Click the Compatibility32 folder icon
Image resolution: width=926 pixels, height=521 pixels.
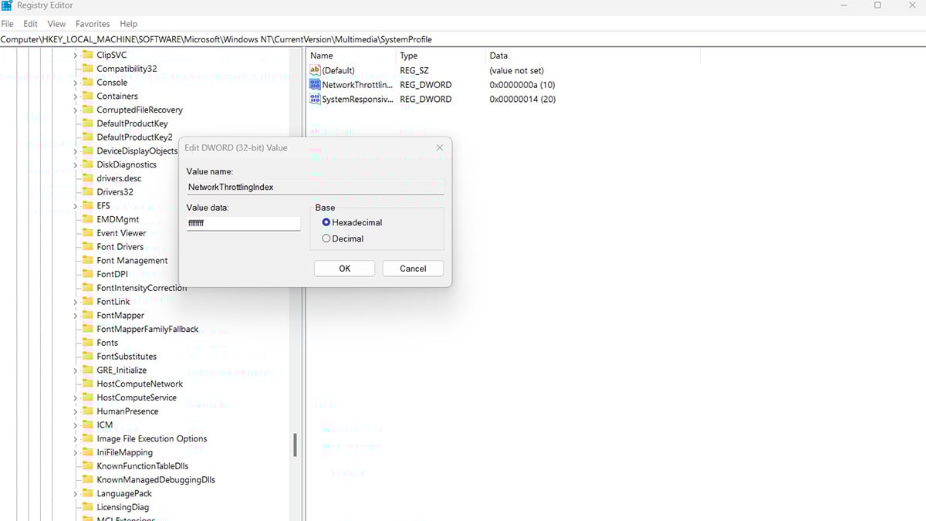pos(87,69)
